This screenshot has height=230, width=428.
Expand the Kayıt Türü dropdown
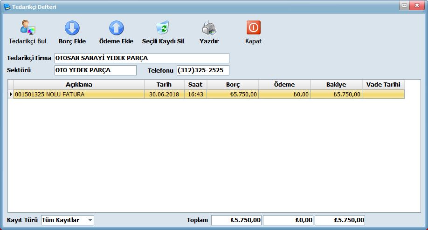90,220
